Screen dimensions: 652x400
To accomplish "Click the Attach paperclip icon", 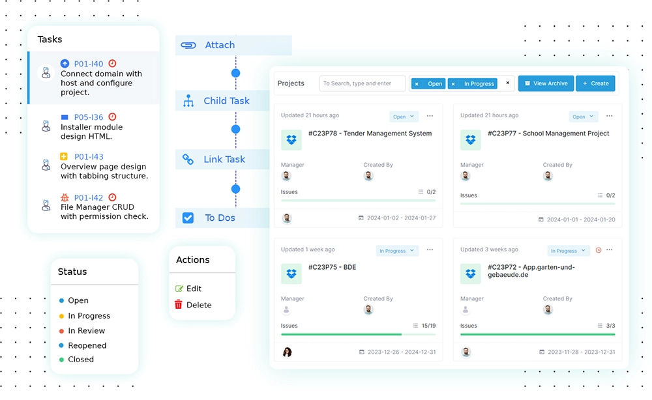I will pos(188,45).
